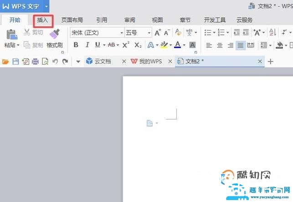Screen dimensions: 293x202
Task: Click the 复制 copy icon
Action: click(x=27, y=45)
